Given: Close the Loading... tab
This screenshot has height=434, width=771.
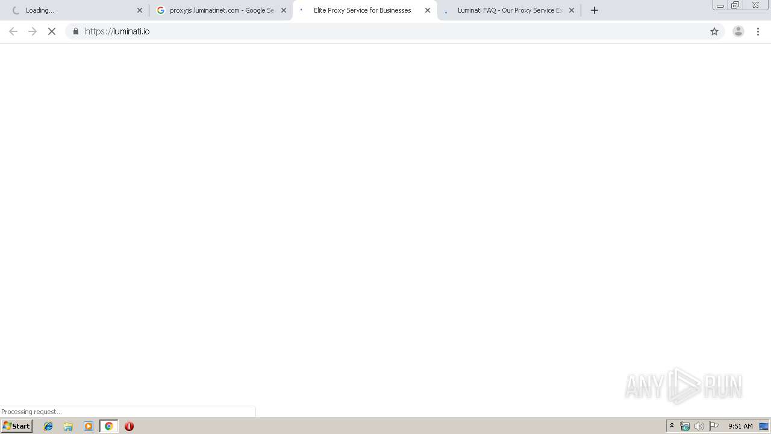Looking at the screenshot, I should point(140,10).
